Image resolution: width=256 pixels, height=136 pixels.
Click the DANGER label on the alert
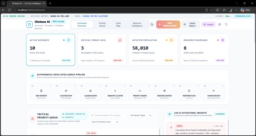click(x=179, y=126)
